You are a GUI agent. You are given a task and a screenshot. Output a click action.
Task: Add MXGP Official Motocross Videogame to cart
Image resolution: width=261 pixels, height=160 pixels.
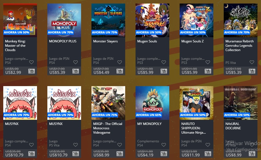[x=120, y=154]
